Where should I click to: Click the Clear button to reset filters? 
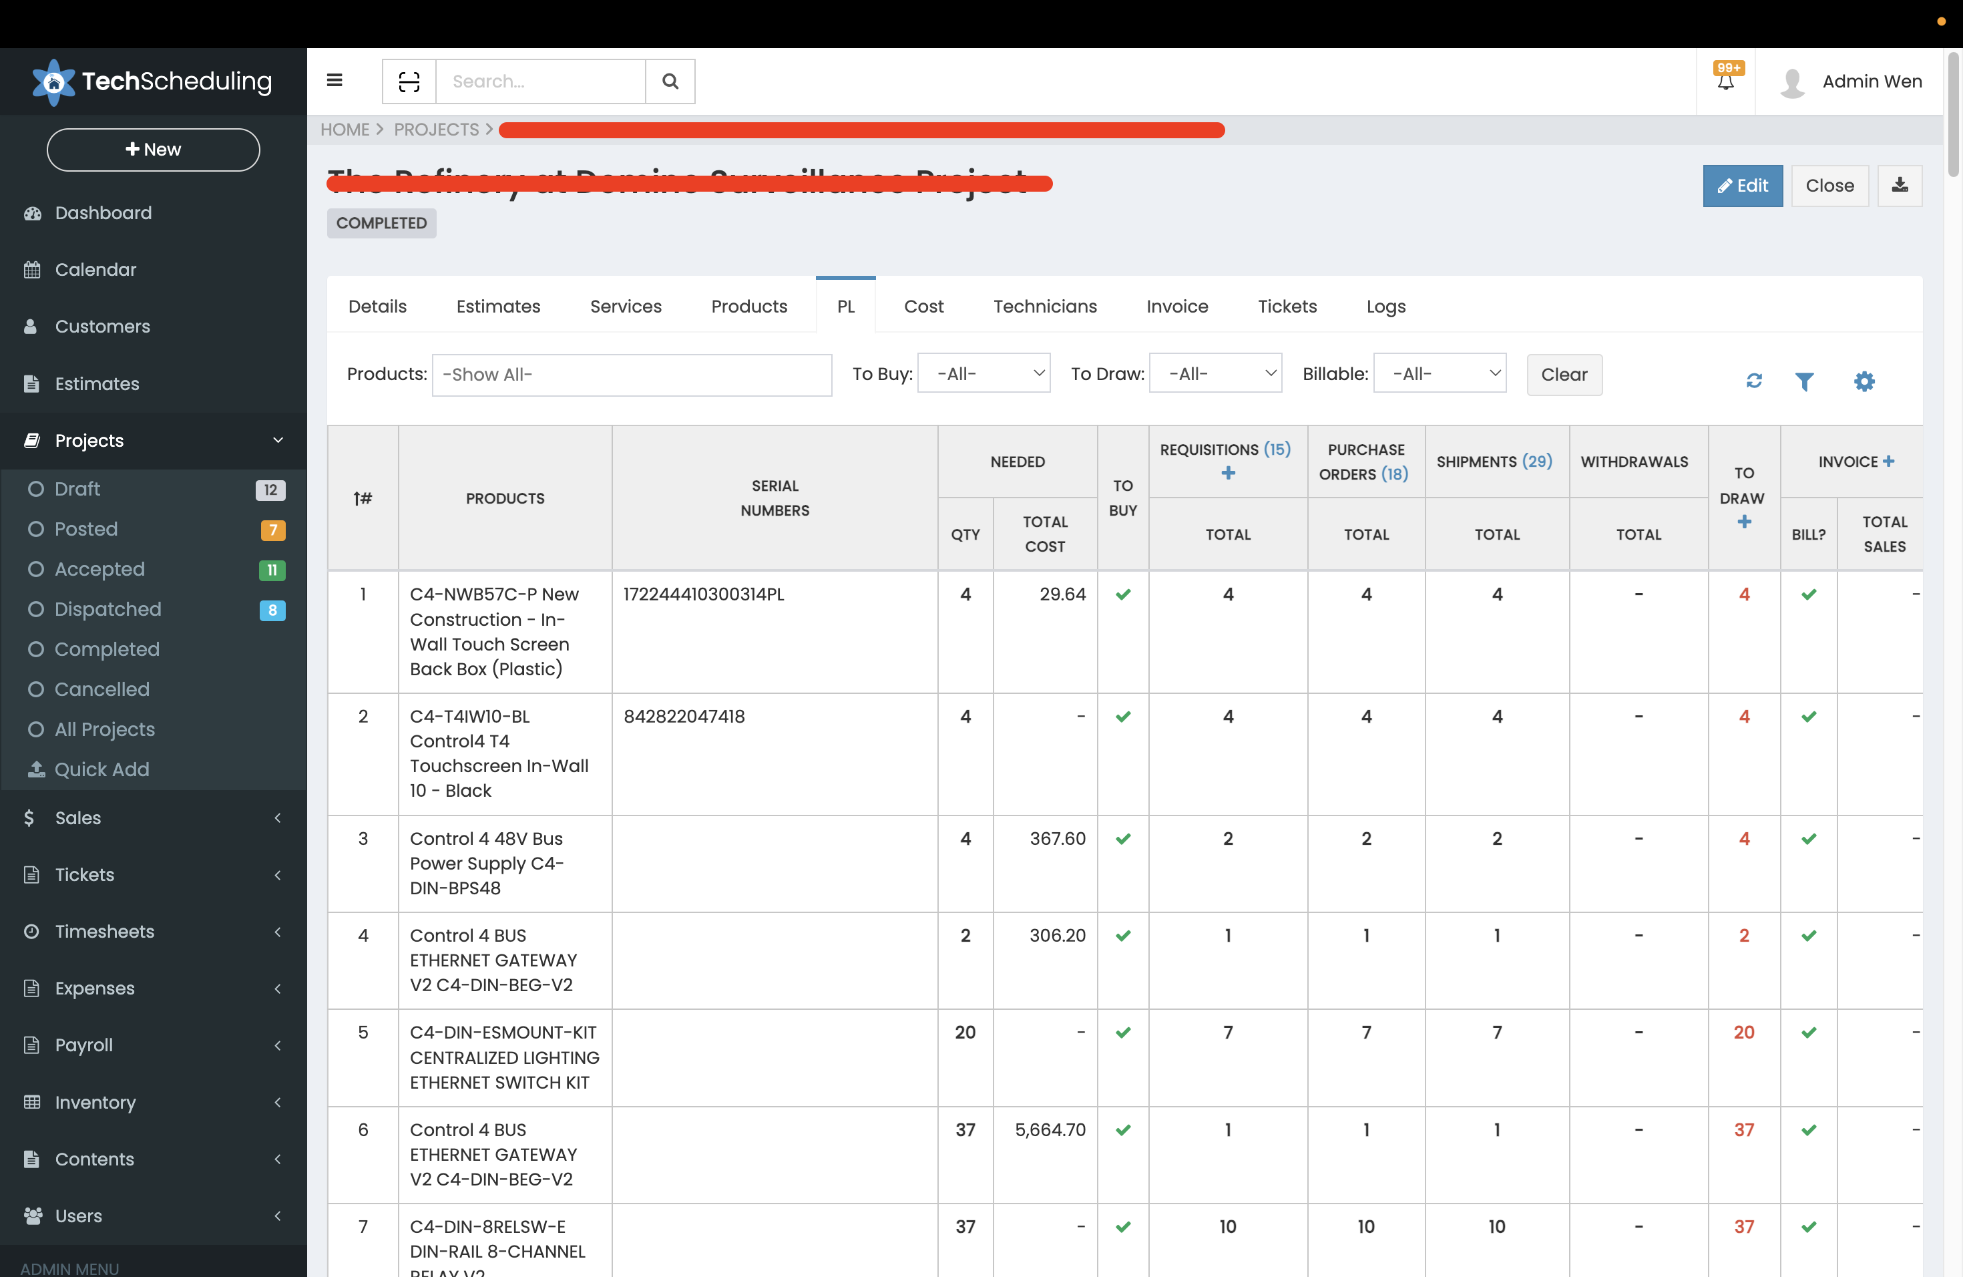pos(1561,373)
